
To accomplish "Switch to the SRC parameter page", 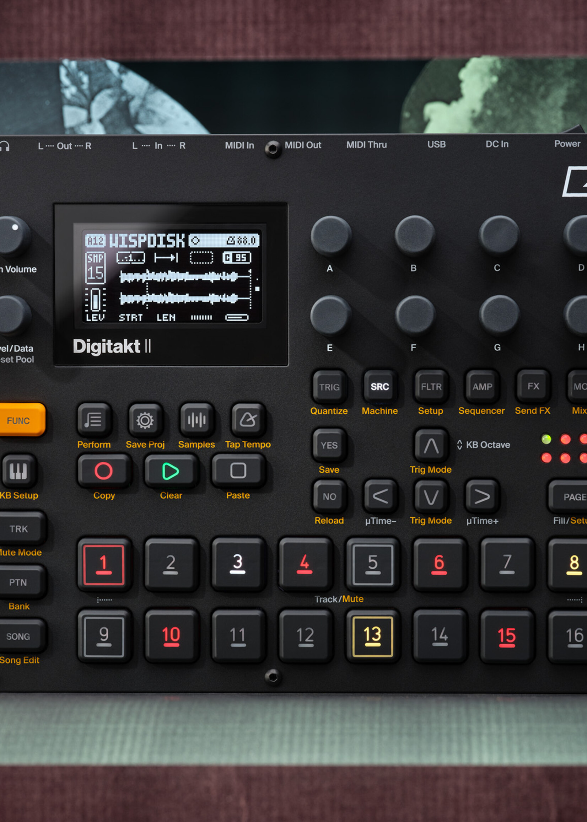I will pos(379,386).
